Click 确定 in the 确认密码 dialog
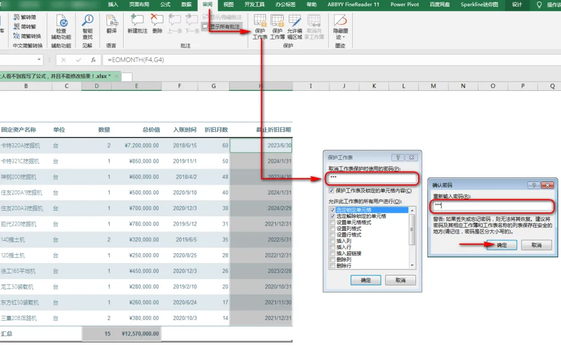This screenshot has height=346, width=561. (502, 245)
